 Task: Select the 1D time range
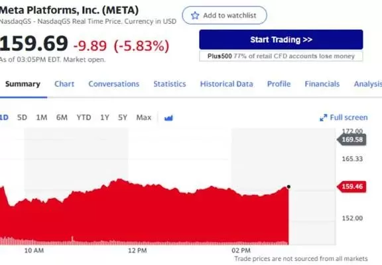coord(4,118)
